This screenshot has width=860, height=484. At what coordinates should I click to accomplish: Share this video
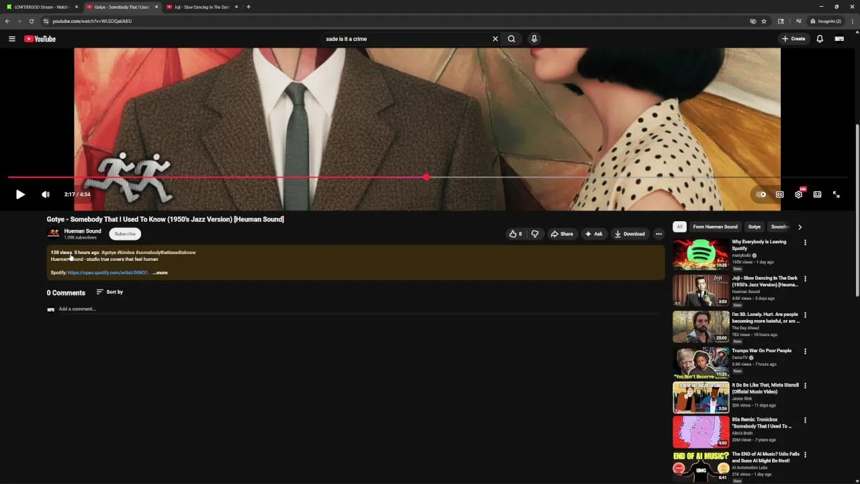pyautogui.click(x=562, y=234)
